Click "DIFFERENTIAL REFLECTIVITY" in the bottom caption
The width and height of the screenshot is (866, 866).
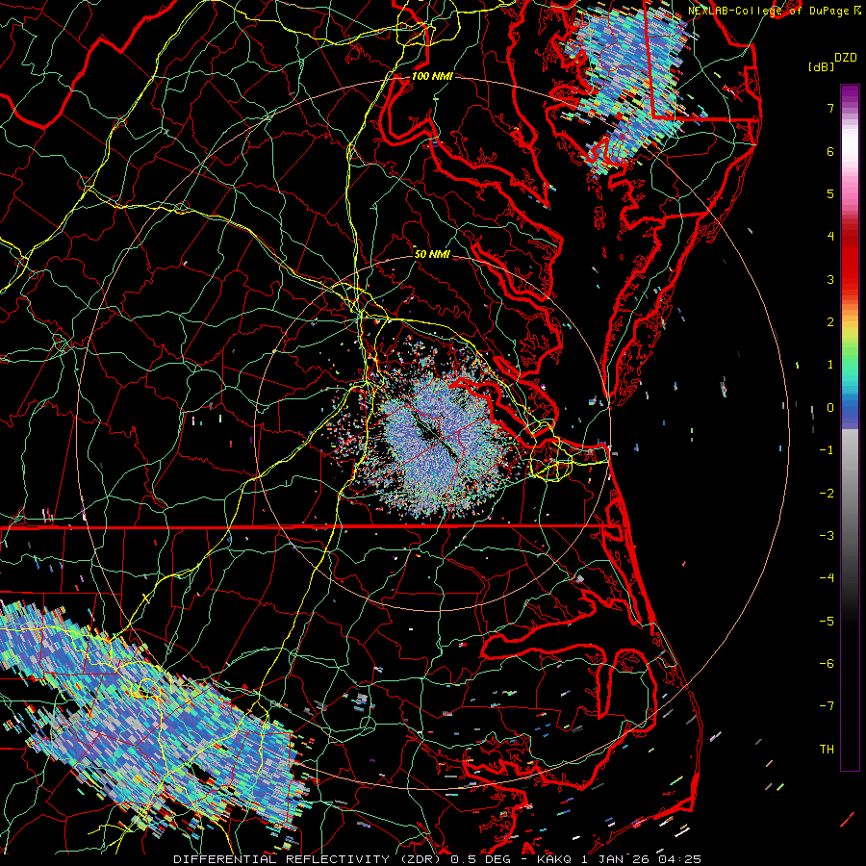[x=282, y=859]
